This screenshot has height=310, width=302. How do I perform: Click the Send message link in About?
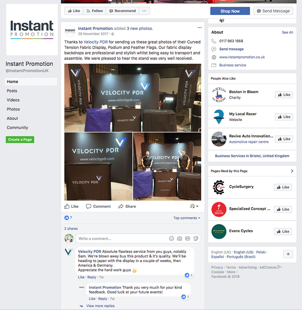tap(231, 49)
